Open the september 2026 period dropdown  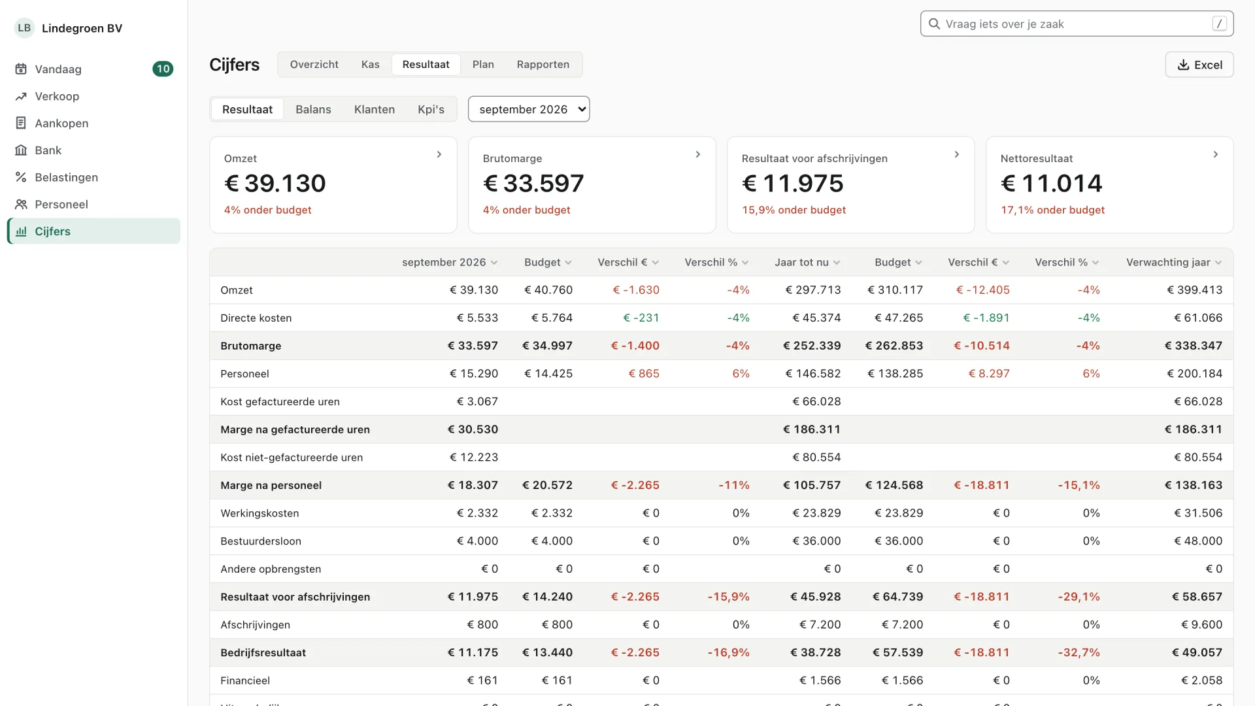click(529, 109)
